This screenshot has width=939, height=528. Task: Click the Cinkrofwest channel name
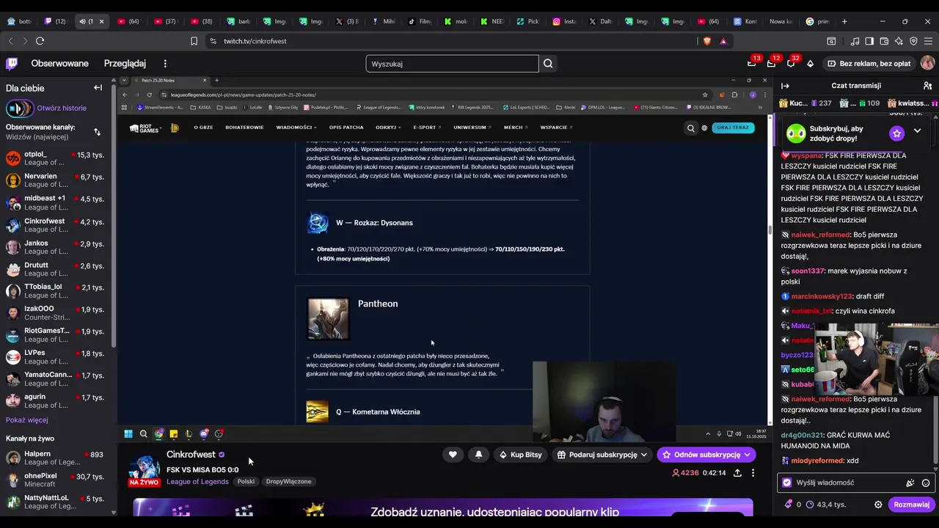pyautogui.click(x=191, y=455)
